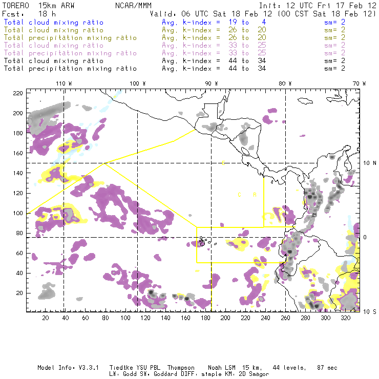
Task: Click the '320' x-axis tick label
Action: [345, 318]
